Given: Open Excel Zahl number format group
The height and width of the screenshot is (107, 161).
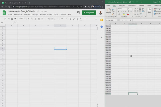Looking at the screenshot, I should 150,11.
